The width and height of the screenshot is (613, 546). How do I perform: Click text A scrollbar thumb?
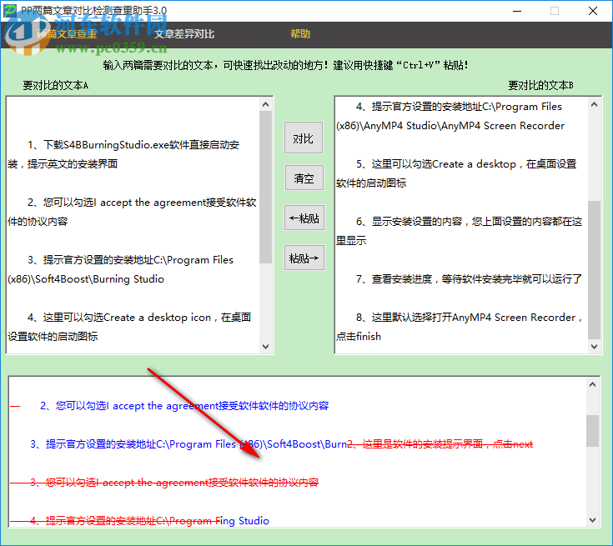(266, 187)
